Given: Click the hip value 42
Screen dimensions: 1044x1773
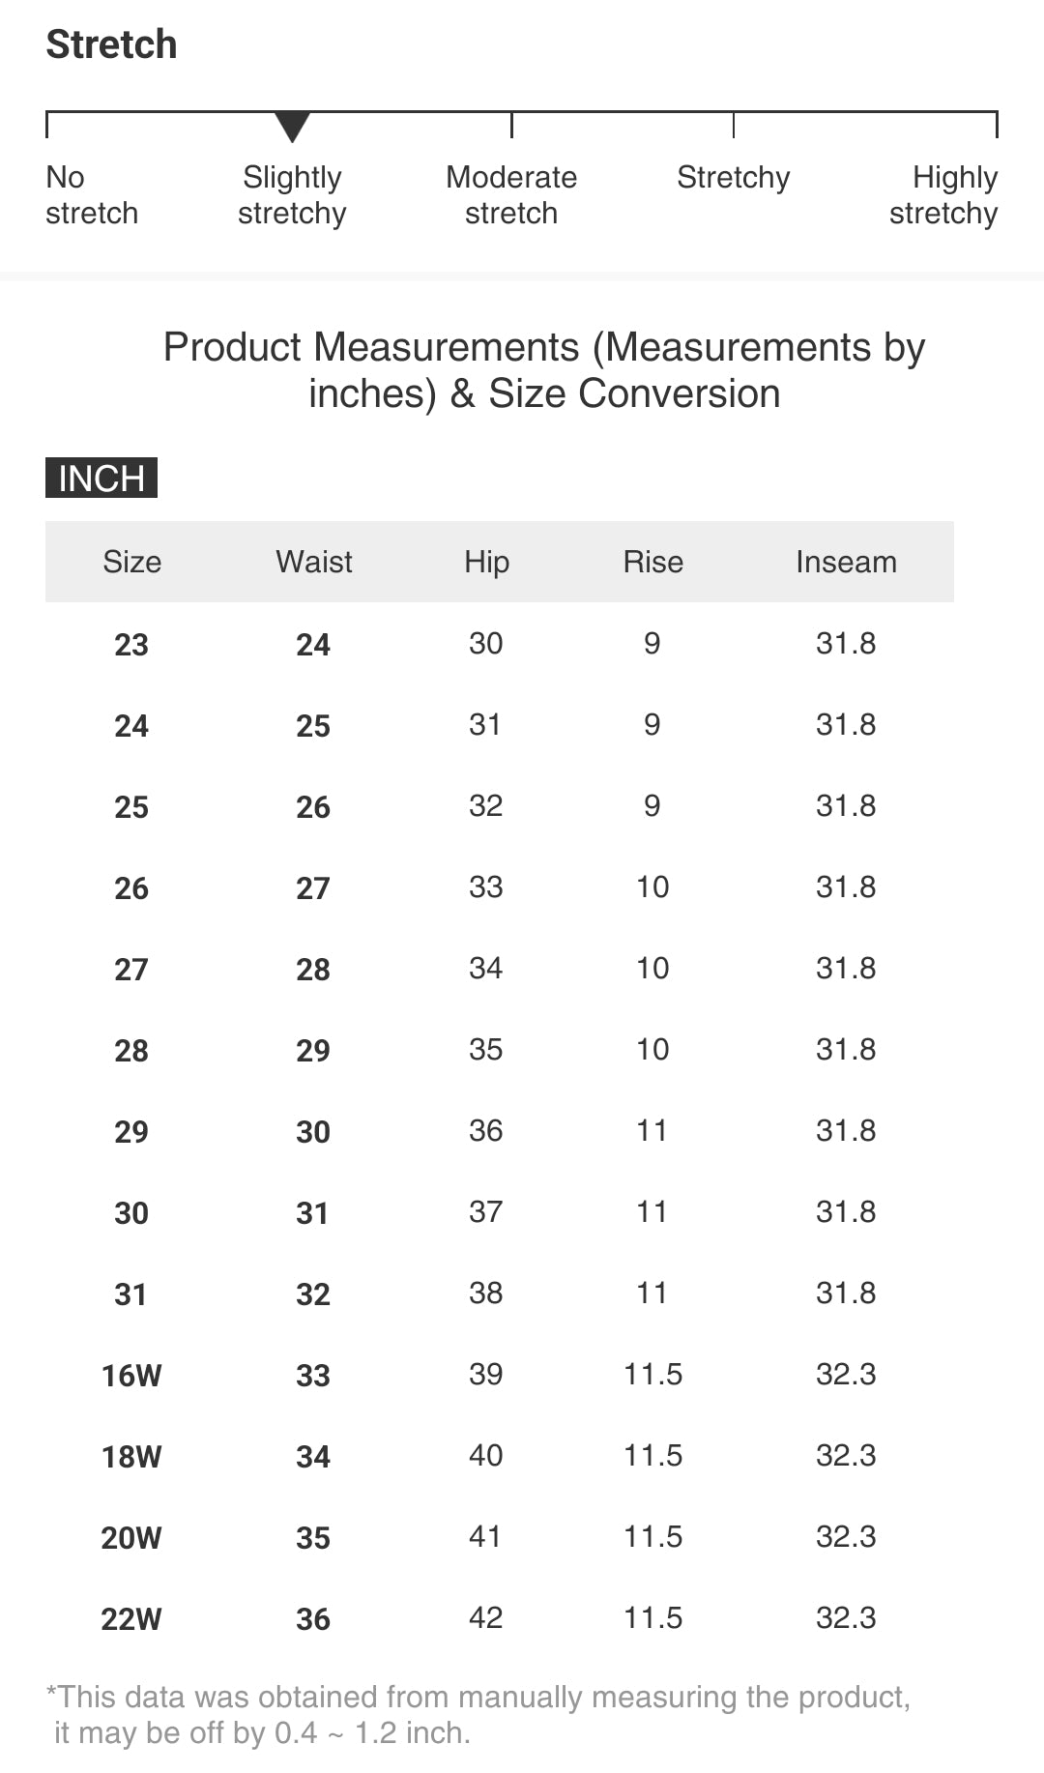Looking at the screenshot, I should 485,1617.
